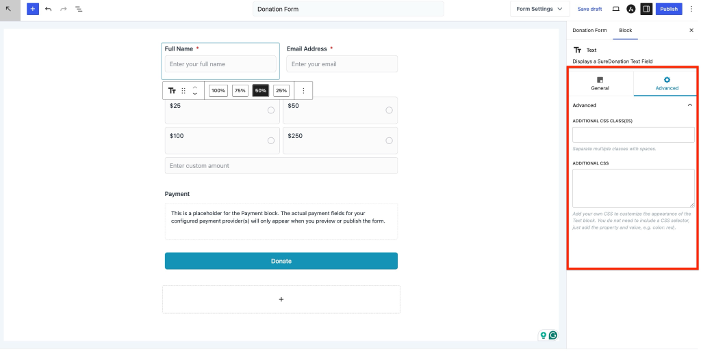701x351 pixels.
Task: Set field width to 100%
Action: pos(218,91)
